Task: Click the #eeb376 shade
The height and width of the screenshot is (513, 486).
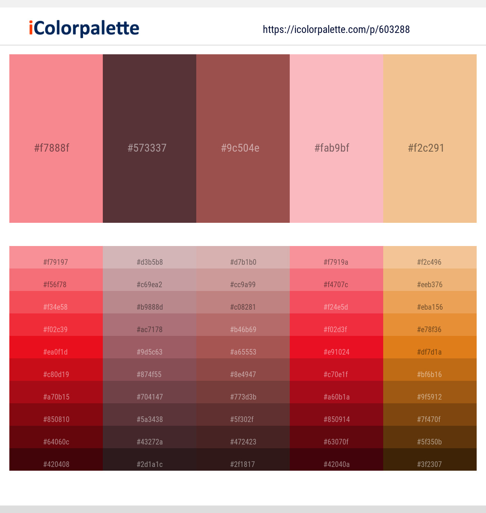Action: point(430,280)
